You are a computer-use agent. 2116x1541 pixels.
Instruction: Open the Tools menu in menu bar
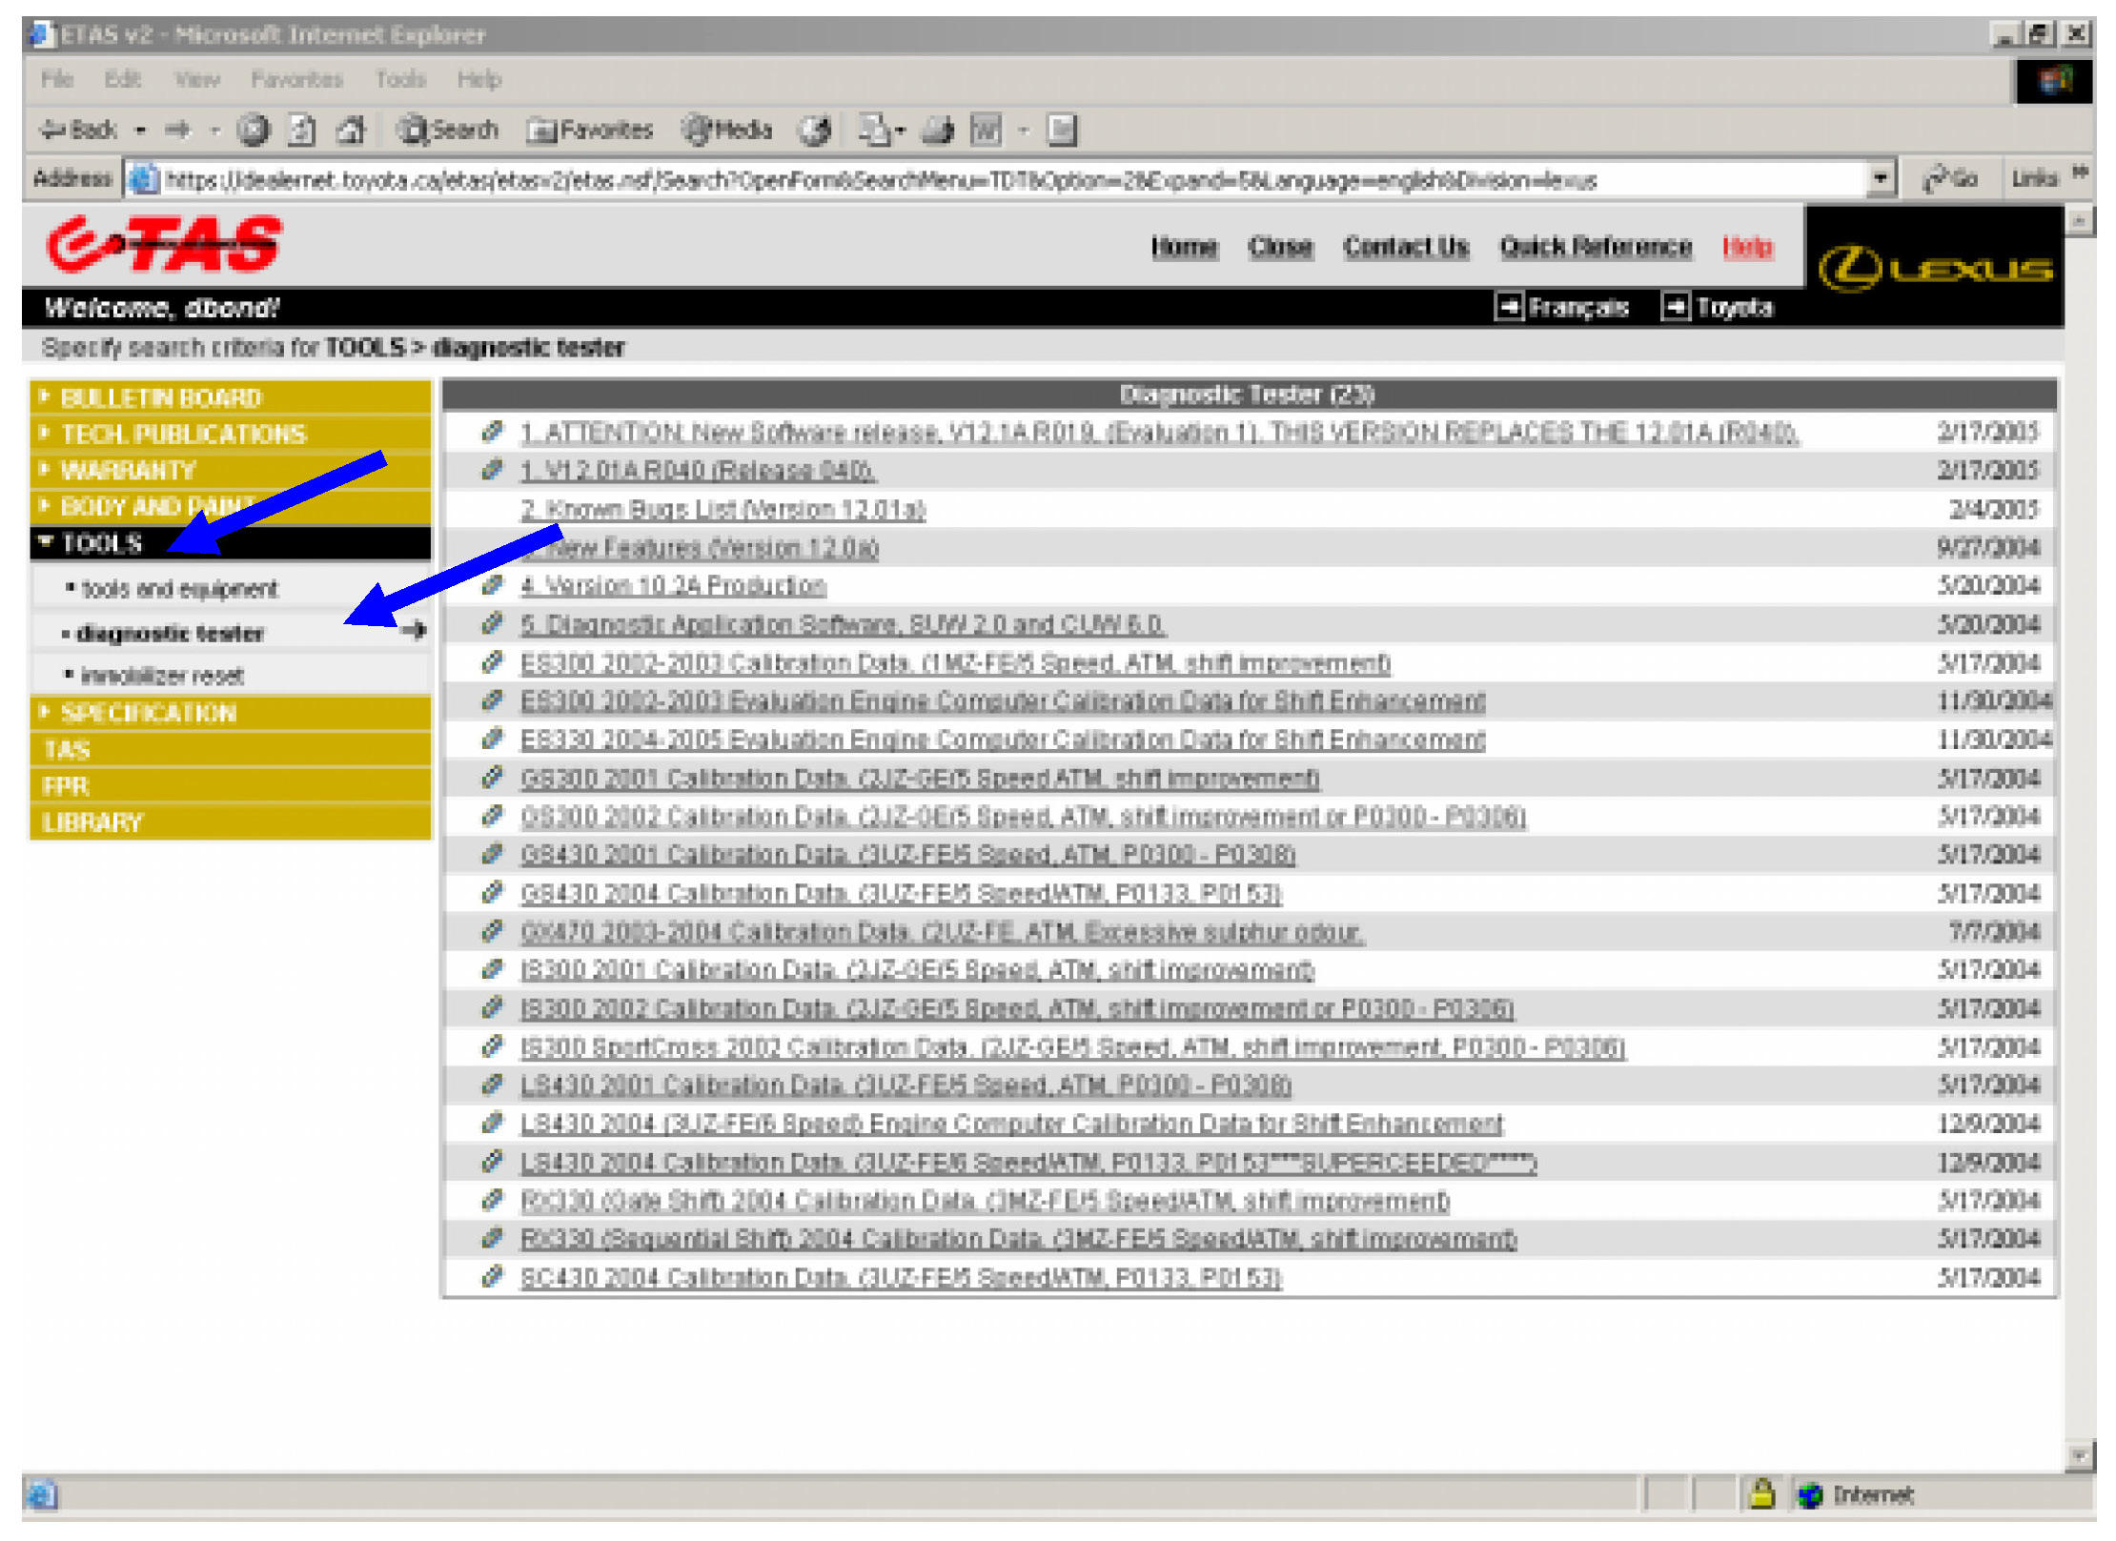400,79
